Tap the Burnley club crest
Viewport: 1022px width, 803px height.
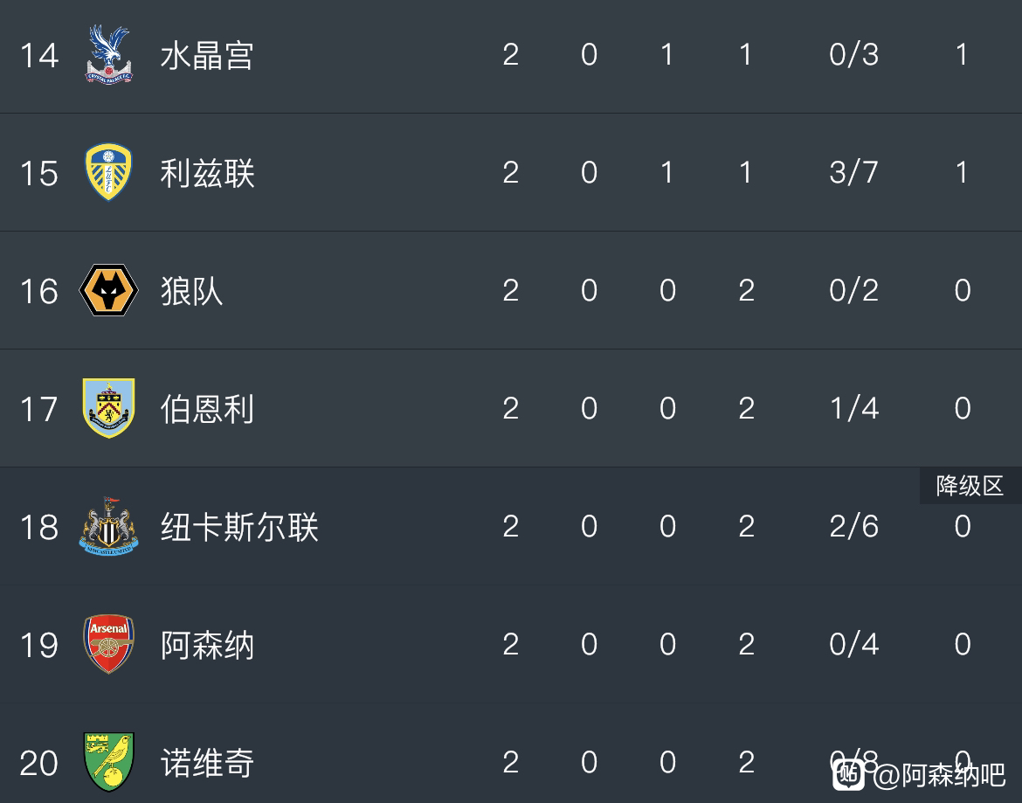tap(109, 408)
